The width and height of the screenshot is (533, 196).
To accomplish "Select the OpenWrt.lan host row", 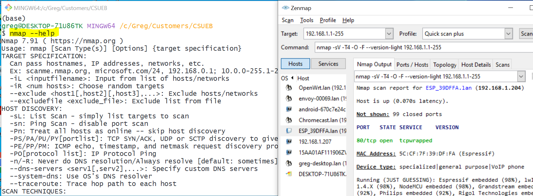I will [x=314, y=88].
